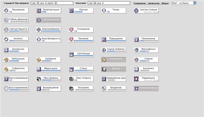Open the Slot1 no Name dropdown

[184, 3]
